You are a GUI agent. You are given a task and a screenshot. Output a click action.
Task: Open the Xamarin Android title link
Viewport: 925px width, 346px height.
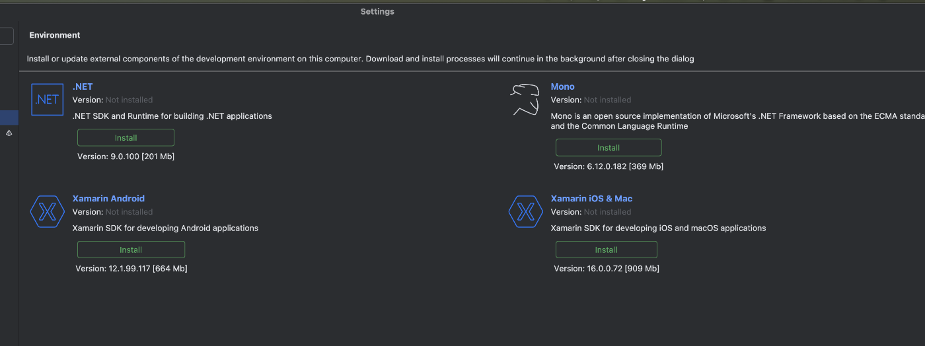pos(108,198)
